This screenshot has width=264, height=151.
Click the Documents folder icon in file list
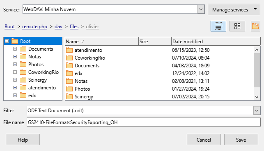69,65
